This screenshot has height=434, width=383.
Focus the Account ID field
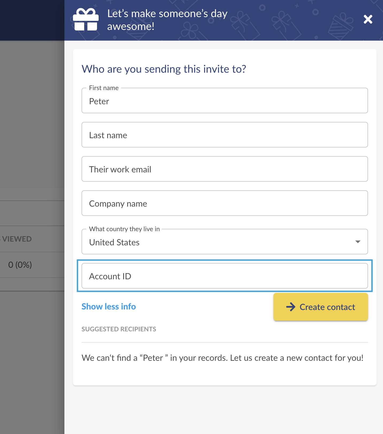[225, 276]
